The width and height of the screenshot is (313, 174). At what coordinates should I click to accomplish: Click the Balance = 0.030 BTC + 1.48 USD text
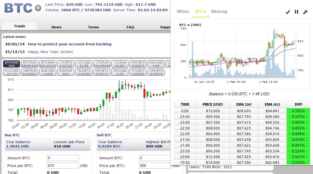point(239,94)
